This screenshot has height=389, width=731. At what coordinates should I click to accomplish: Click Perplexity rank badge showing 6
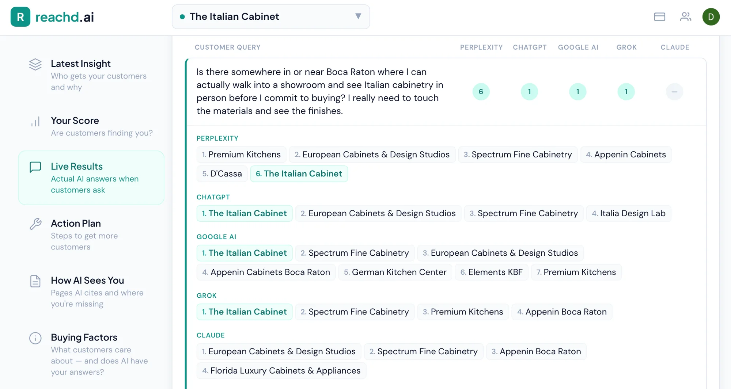[481, 92]
